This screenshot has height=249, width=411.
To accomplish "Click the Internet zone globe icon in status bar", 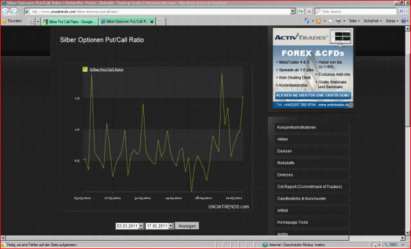I will click(265, 245).
